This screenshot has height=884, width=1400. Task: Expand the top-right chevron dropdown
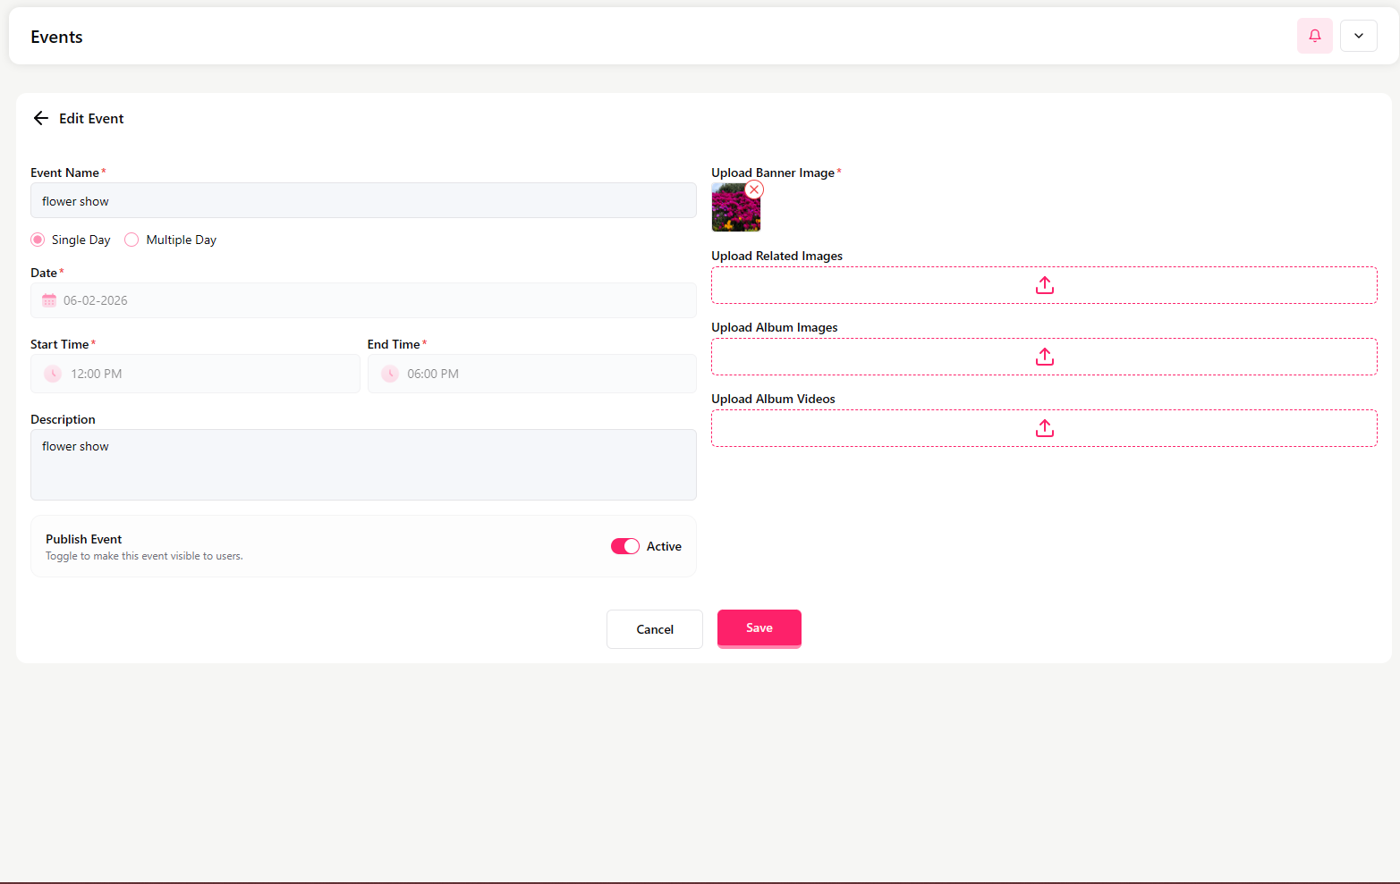point(1358,36)
